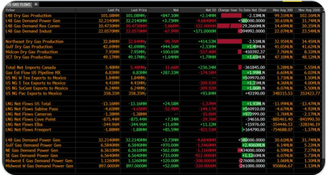Viewport: 328px width, 175px height.
Task: Click the +944.56M Gulf Net value
Action: [x=169, y=46]
